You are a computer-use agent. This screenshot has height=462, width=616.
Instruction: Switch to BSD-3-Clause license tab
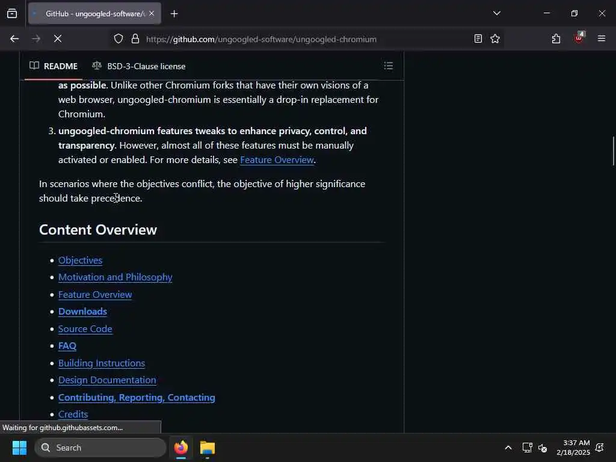tap(139, 66)
